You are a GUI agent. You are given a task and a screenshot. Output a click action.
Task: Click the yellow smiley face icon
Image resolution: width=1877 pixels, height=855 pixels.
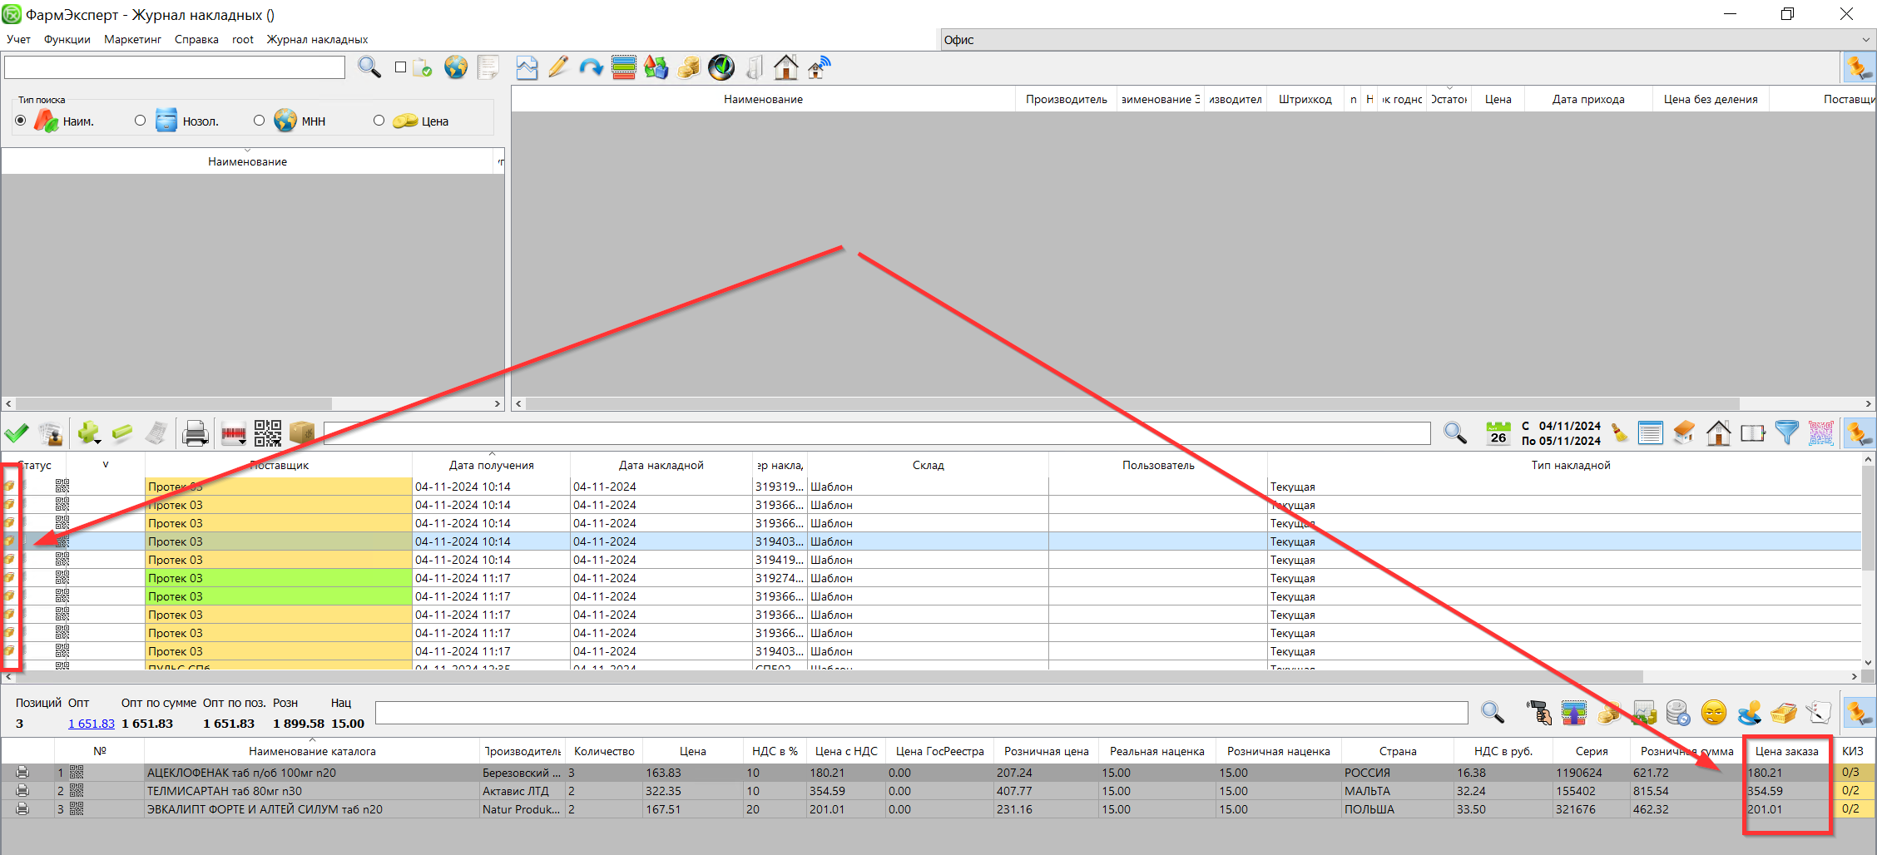(1714, 713)
